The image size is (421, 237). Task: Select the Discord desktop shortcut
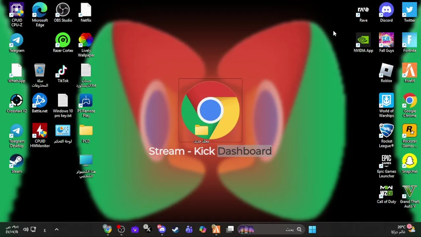[386, 13]
